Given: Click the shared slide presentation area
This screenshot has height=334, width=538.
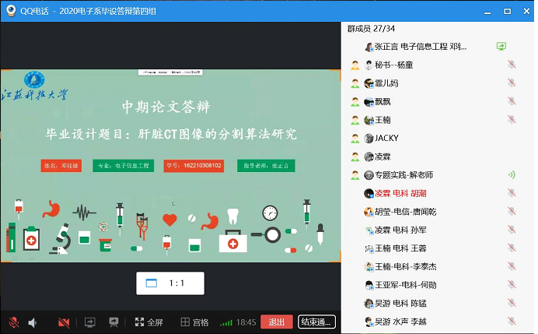Looking at the screenshot, I should click(x=170, y=163).
